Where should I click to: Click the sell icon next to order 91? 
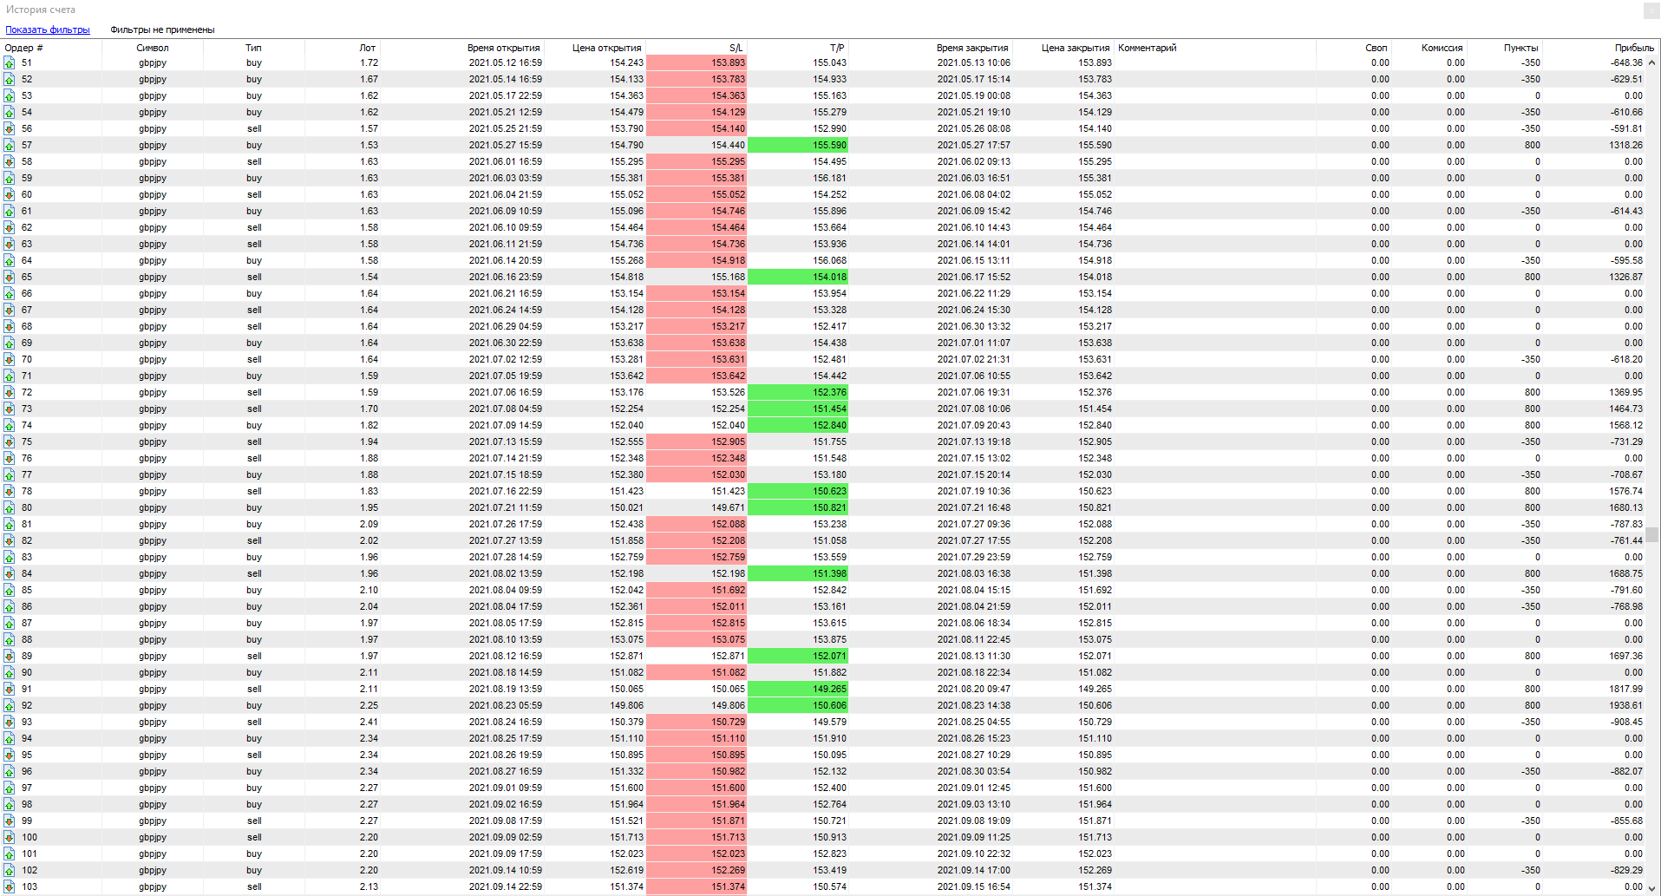(x=9, y=689)
